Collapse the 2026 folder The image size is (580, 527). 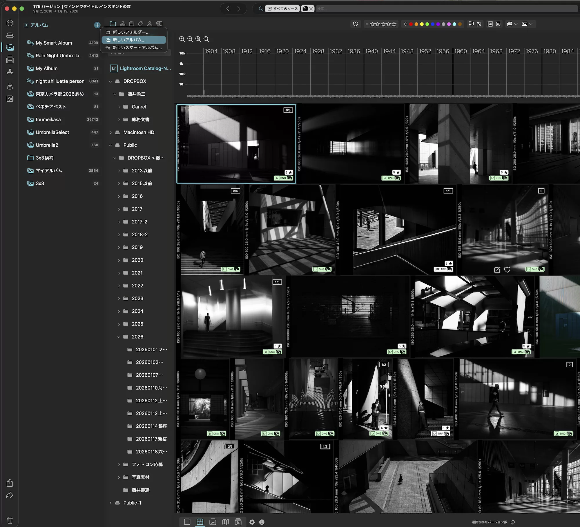(x=119, y=337)
